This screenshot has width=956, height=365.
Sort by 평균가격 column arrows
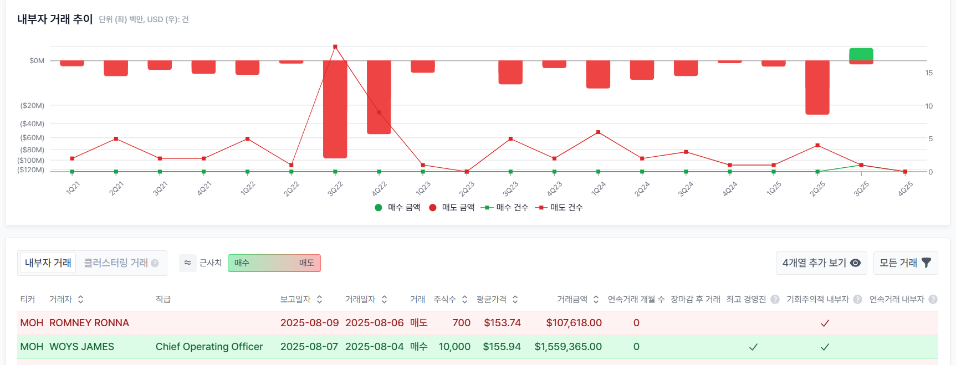coord(515,300)
